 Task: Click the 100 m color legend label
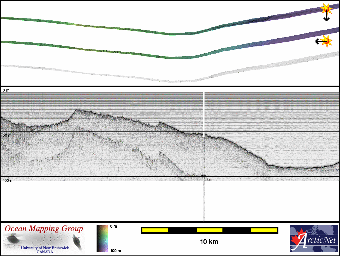tap(115, 251)
